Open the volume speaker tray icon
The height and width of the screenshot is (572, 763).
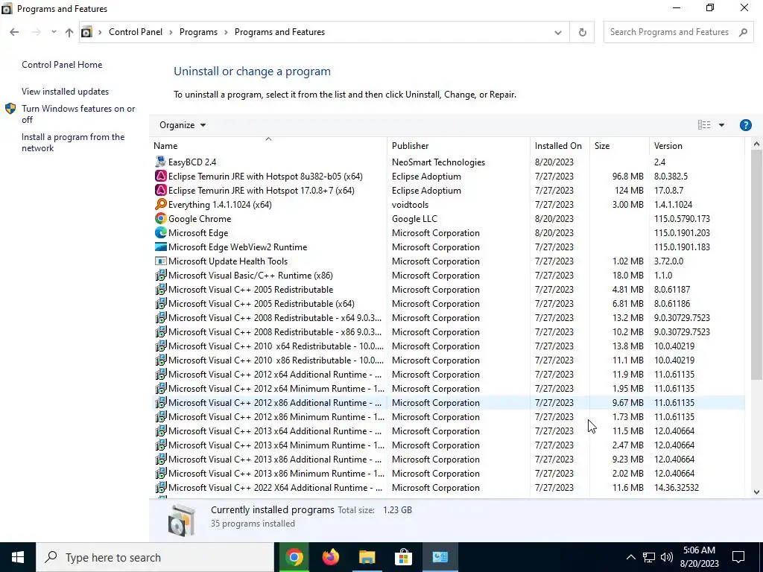pos(667,557)
